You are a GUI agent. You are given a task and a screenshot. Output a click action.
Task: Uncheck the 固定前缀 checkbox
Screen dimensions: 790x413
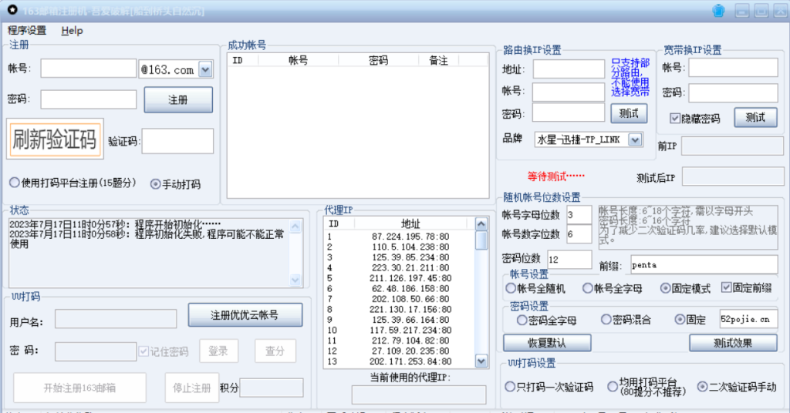pos(726,287)
